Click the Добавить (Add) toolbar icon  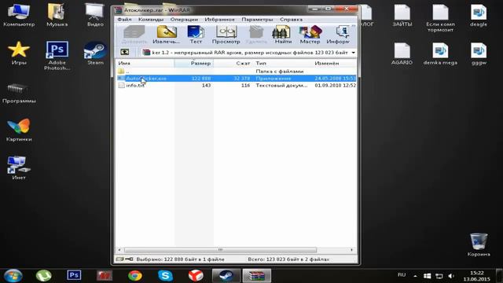pyautogui.click(x=134, y=35)
